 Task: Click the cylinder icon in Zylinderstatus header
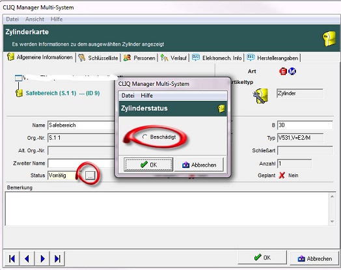point(221,108)
